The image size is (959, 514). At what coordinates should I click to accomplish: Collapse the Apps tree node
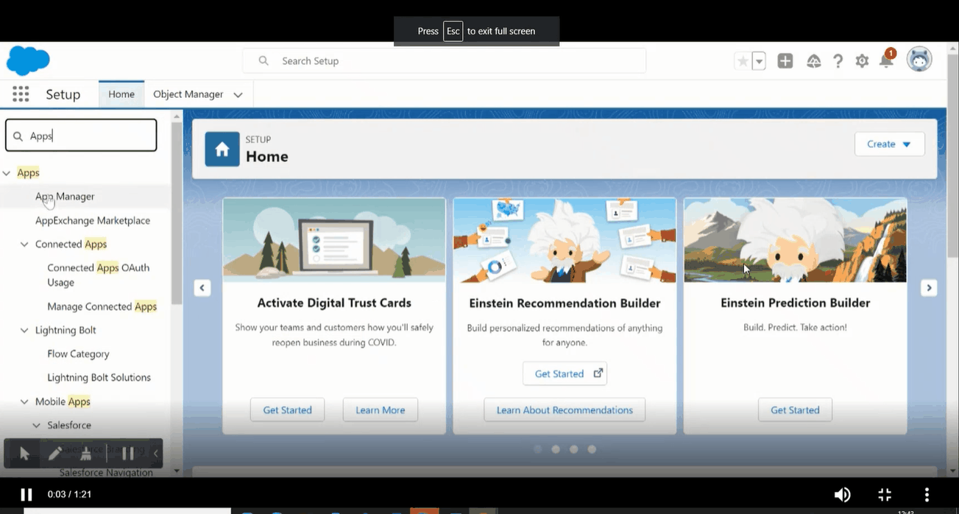pos(7,173)
